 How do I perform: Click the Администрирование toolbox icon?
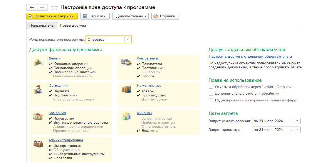pos(38,144)
